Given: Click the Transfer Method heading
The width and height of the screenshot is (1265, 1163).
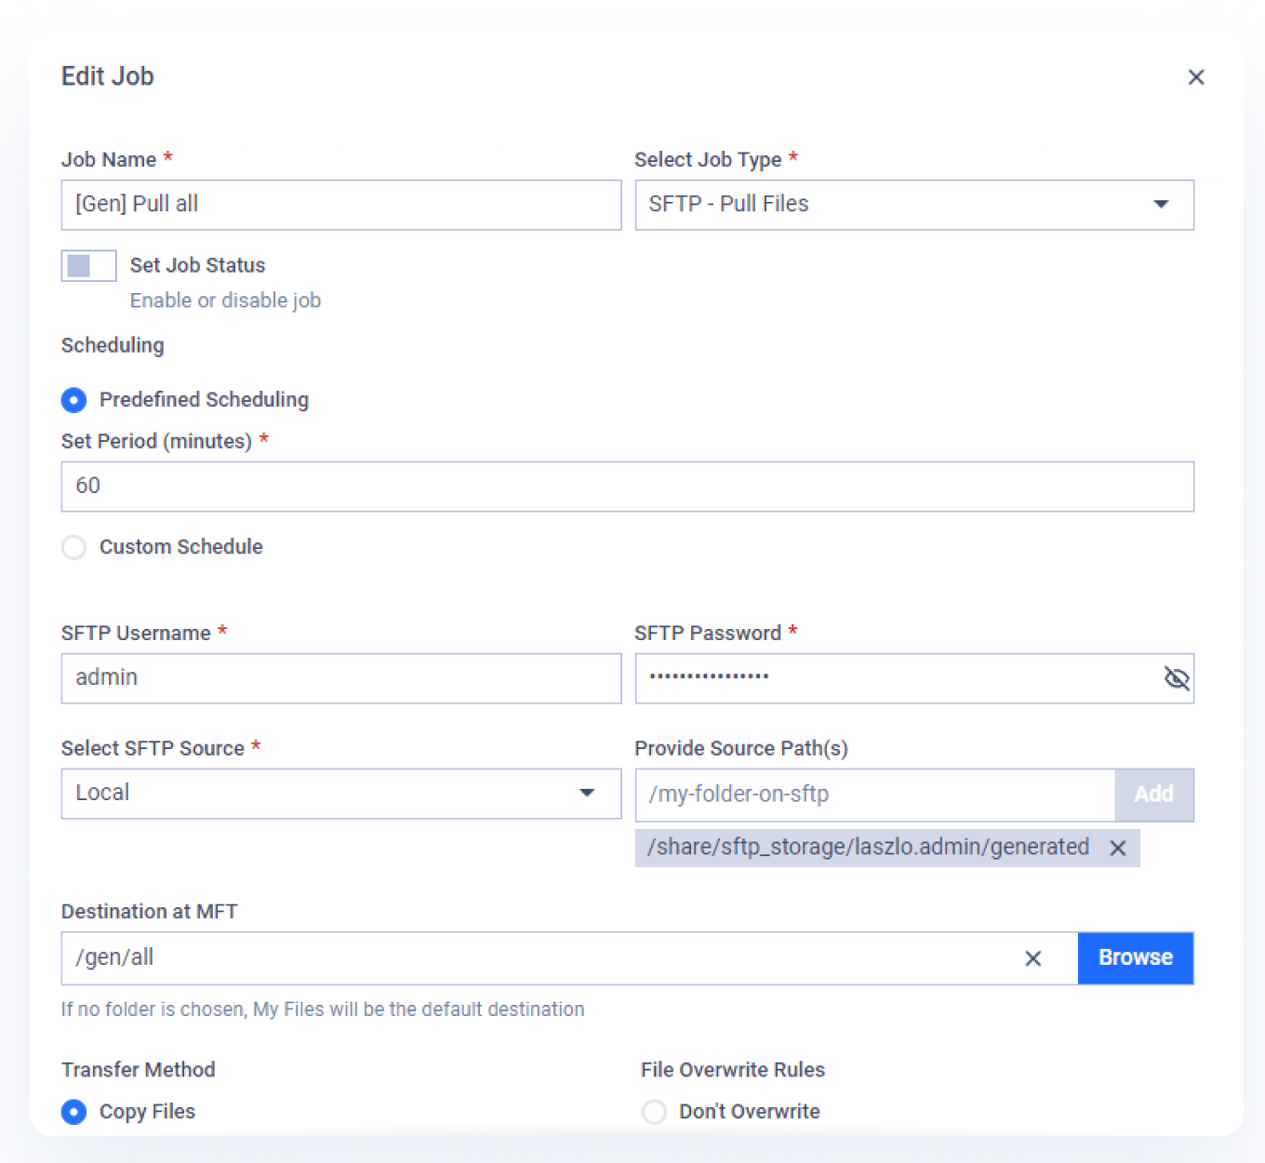Looking at the screenshot, I should pyautogui.click(x=139, y=1070).
